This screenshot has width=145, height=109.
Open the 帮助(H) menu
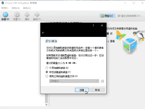click(x=27, y=8)
